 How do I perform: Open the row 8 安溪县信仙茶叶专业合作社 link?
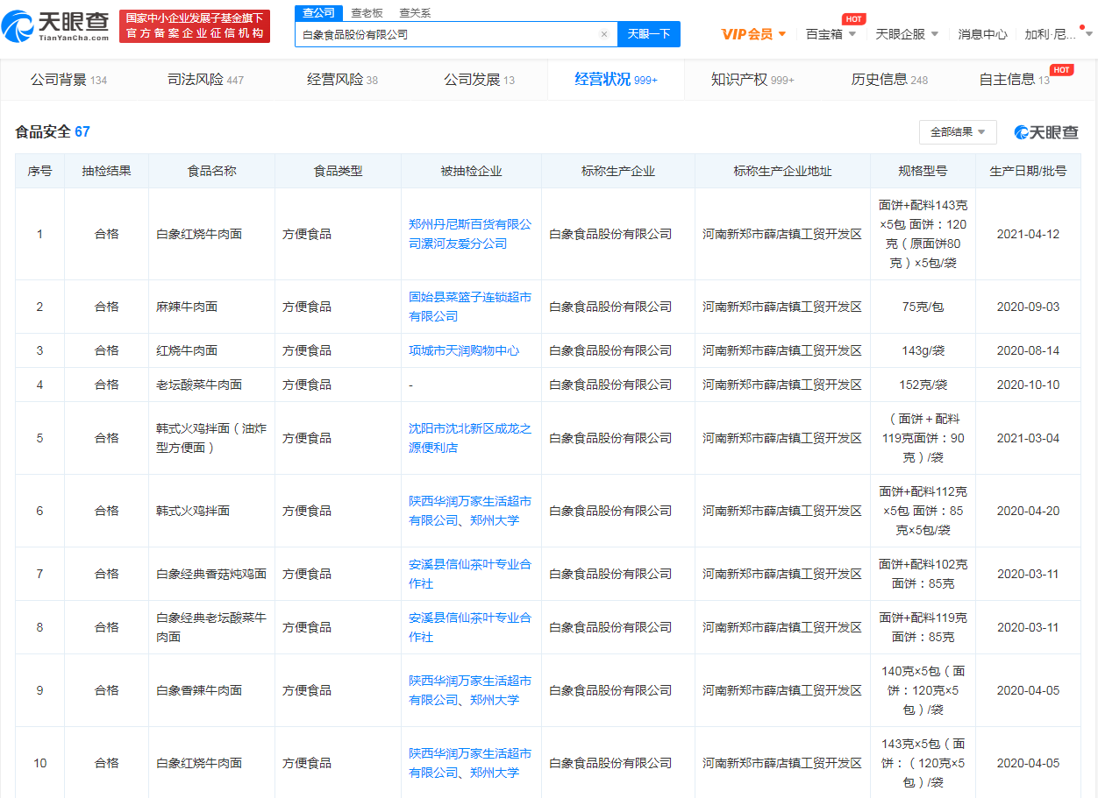[470, 627]
